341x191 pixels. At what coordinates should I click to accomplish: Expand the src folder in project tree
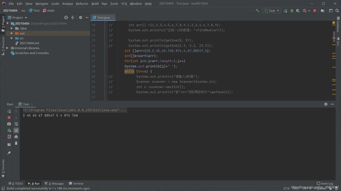coord(12,38)
